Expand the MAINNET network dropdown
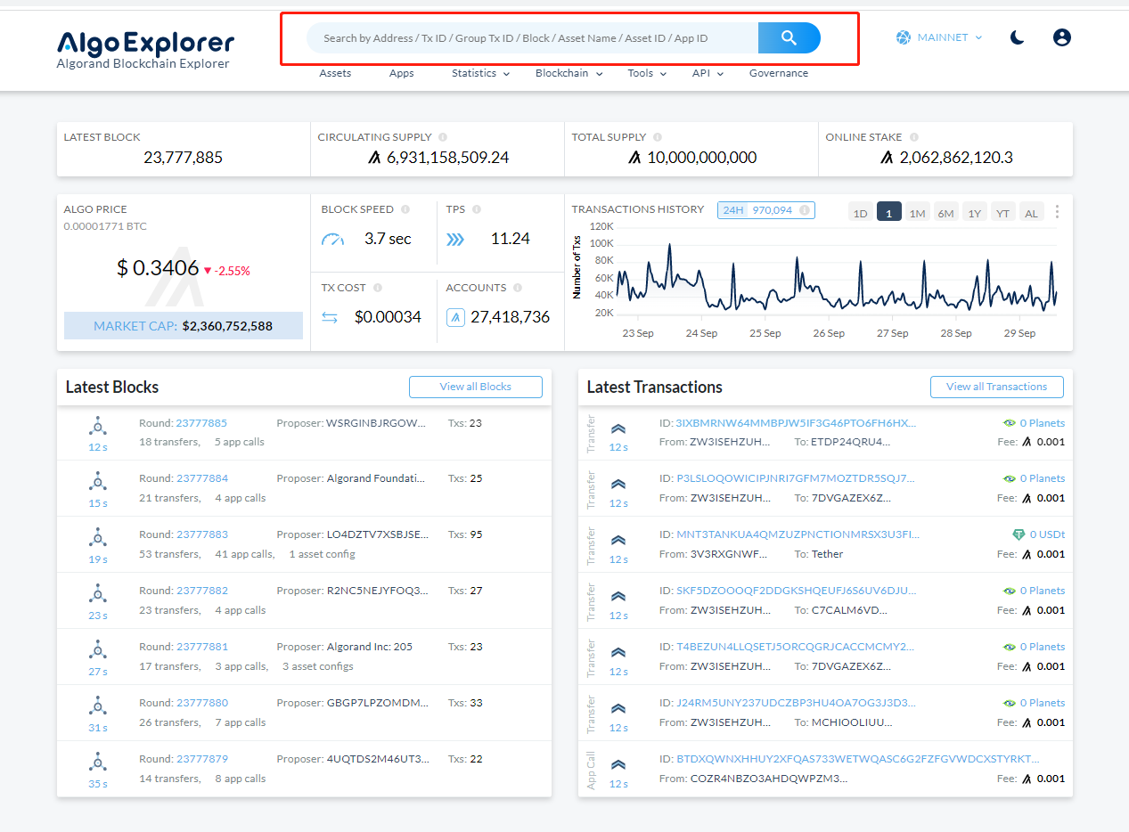The height and width of the screenshot is (832, 1129). tap(939, 37)
